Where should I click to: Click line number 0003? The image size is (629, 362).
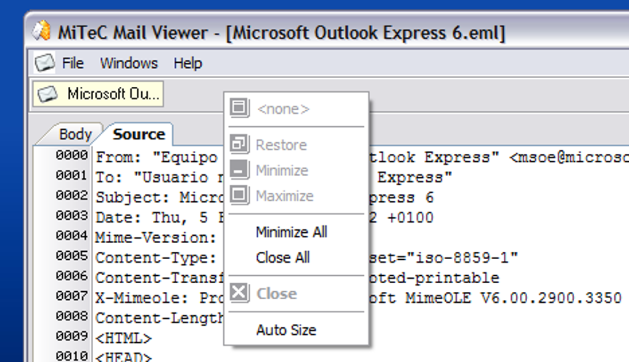[x=72, y=215]
